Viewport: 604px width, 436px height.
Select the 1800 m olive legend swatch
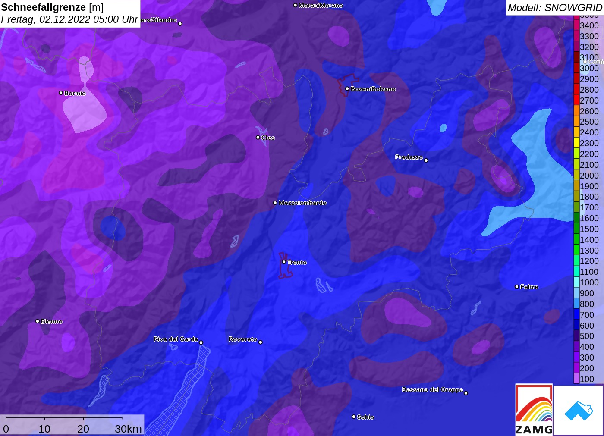(576, 197)
